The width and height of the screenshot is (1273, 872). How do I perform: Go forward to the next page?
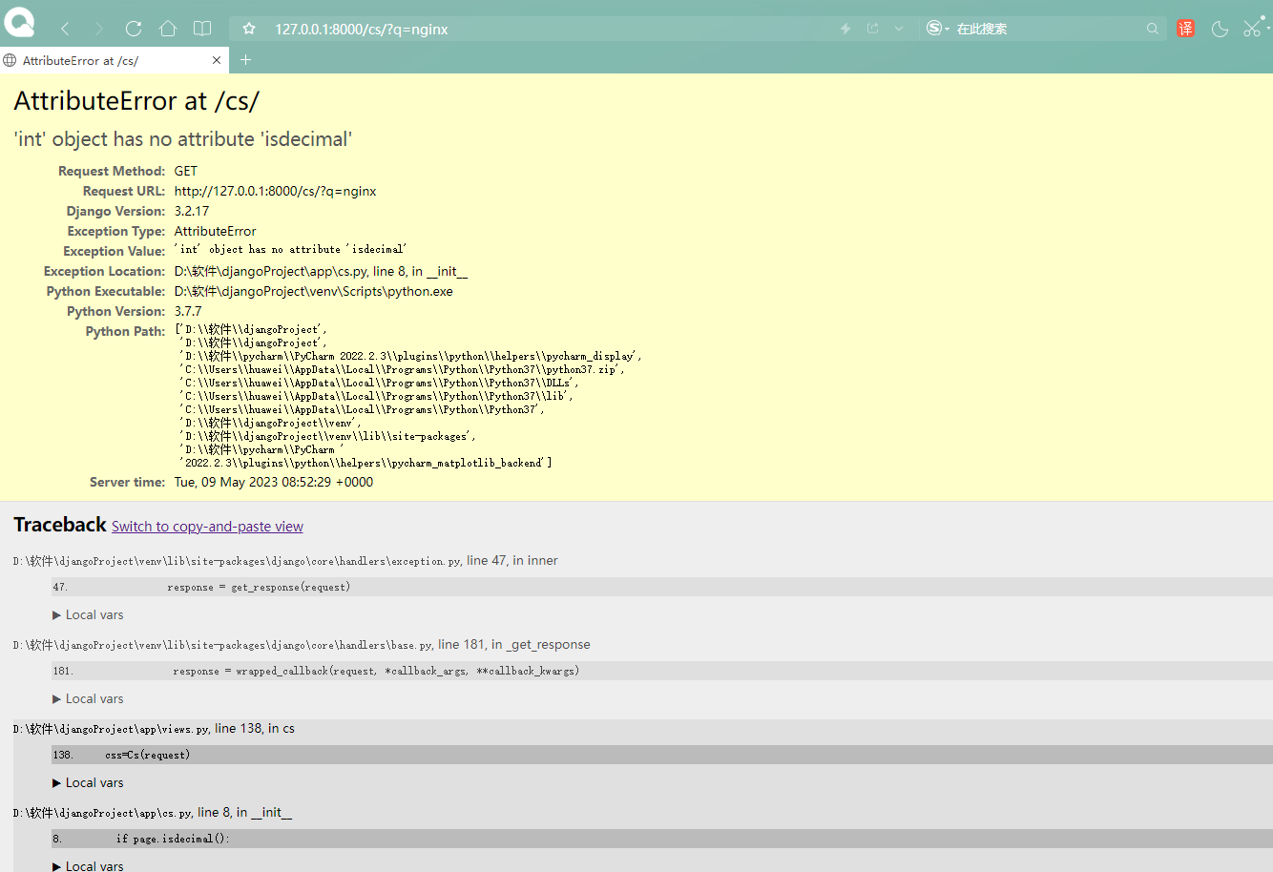coord(99,29)
